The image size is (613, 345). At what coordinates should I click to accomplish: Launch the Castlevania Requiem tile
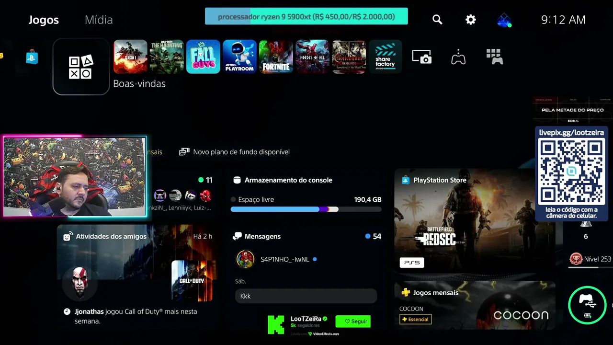[x=349, y=57]
